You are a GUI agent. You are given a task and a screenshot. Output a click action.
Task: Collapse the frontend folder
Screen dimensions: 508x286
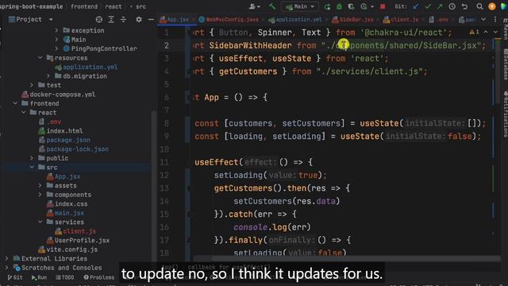15,103
